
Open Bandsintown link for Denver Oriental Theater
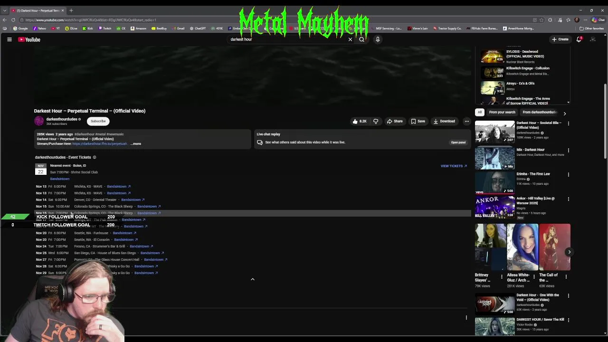click(133, 200)
